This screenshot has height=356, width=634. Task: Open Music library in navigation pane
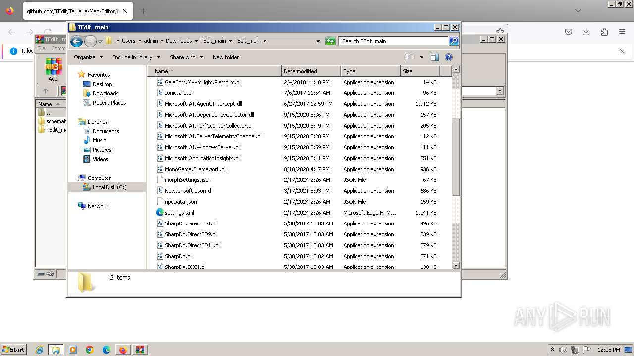coord(99,140)
